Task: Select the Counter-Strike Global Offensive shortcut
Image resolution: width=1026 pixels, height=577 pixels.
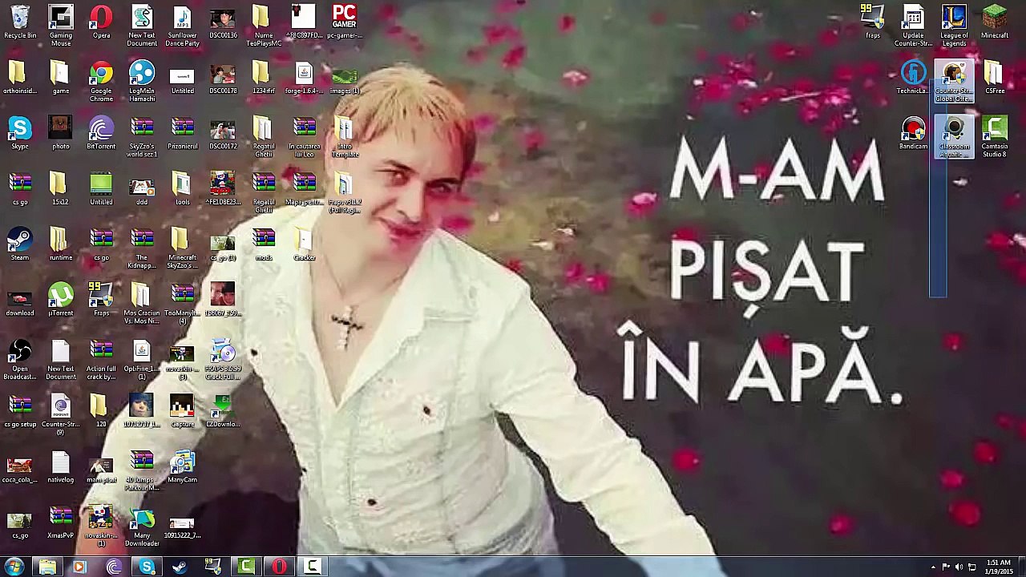Action: pyautogui.click(x=954, y=82)
